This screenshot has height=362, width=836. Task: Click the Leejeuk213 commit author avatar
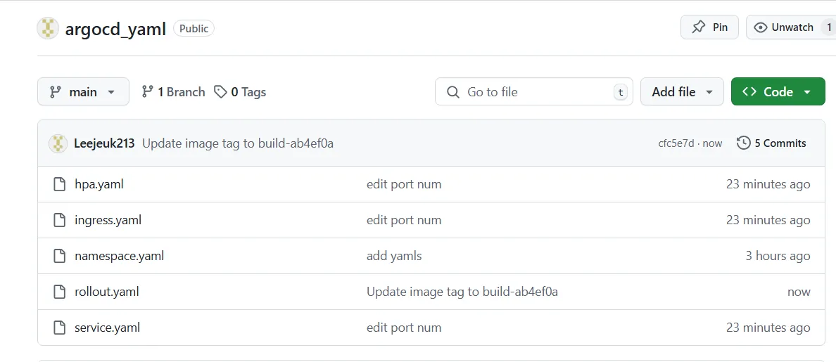coord(58,143)
